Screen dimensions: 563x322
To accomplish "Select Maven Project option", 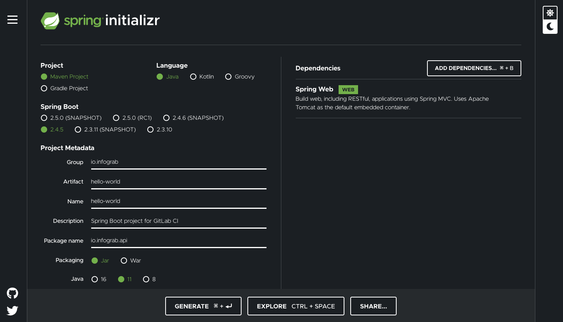I will pos(65,77).
